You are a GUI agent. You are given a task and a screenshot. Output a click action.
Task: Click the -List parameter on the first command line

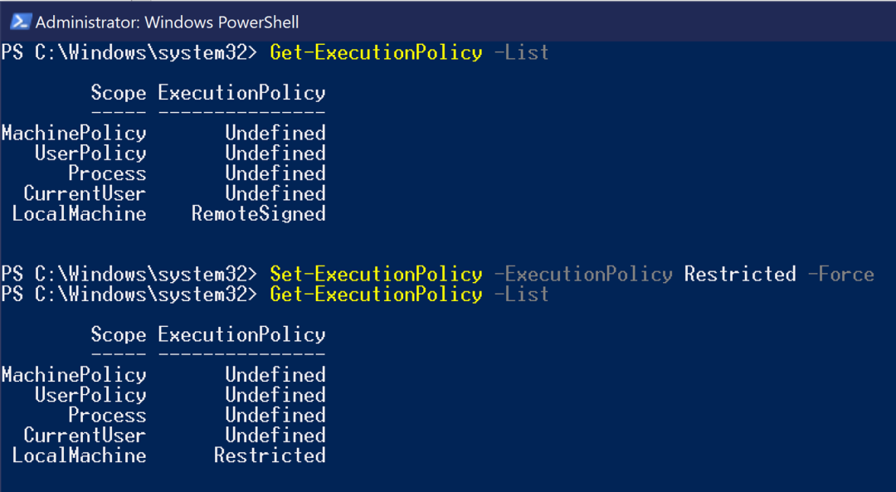coord(521,53)
